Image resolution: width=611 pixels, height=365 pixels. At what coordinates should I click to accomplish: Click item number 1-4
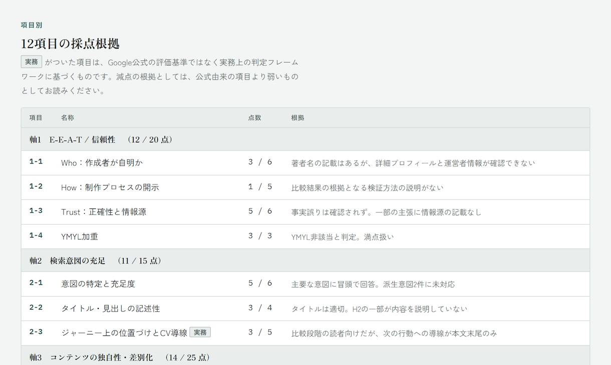[36, 235]
